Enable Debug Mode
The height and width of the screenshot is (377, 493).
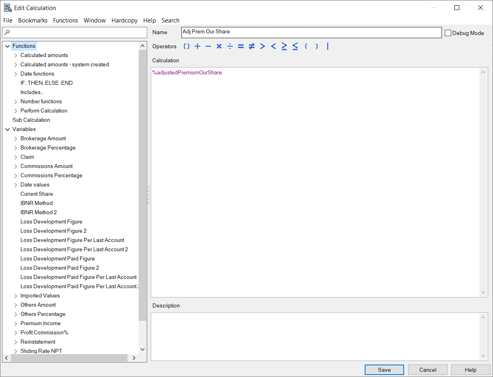448,33
